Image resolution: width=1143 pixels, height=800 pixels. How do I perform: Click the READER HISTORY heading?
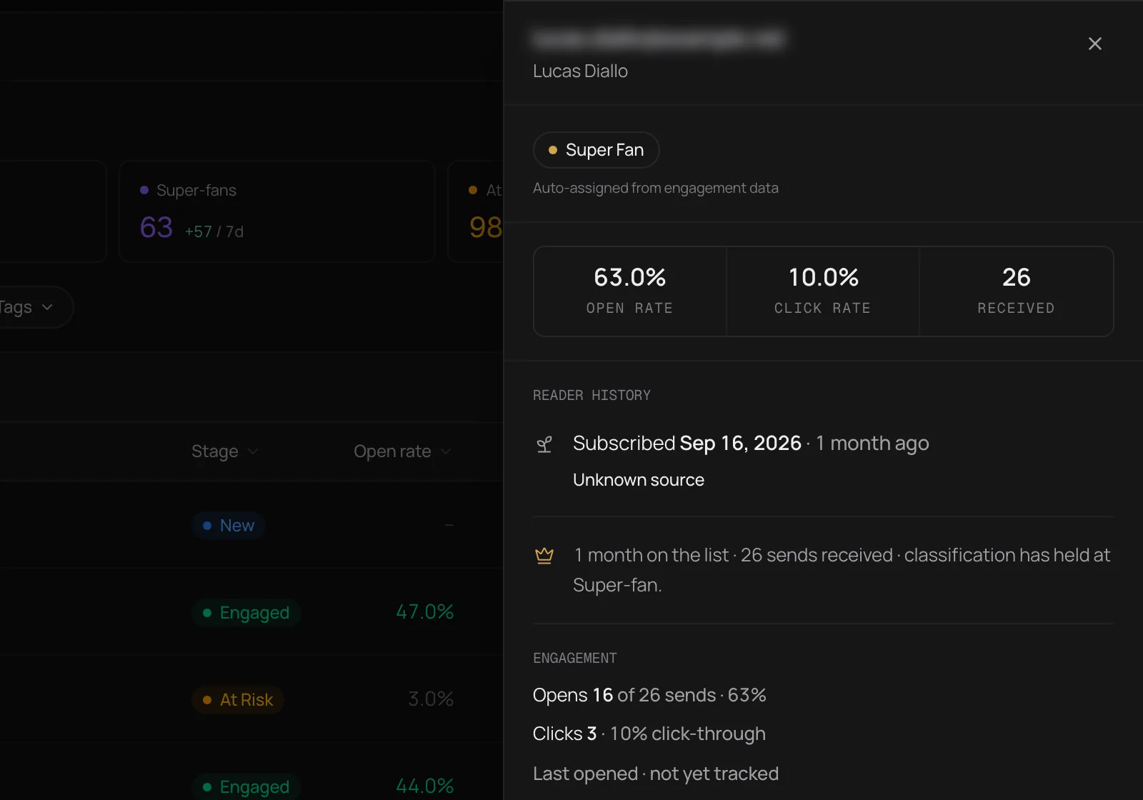(x=592, y=395)
